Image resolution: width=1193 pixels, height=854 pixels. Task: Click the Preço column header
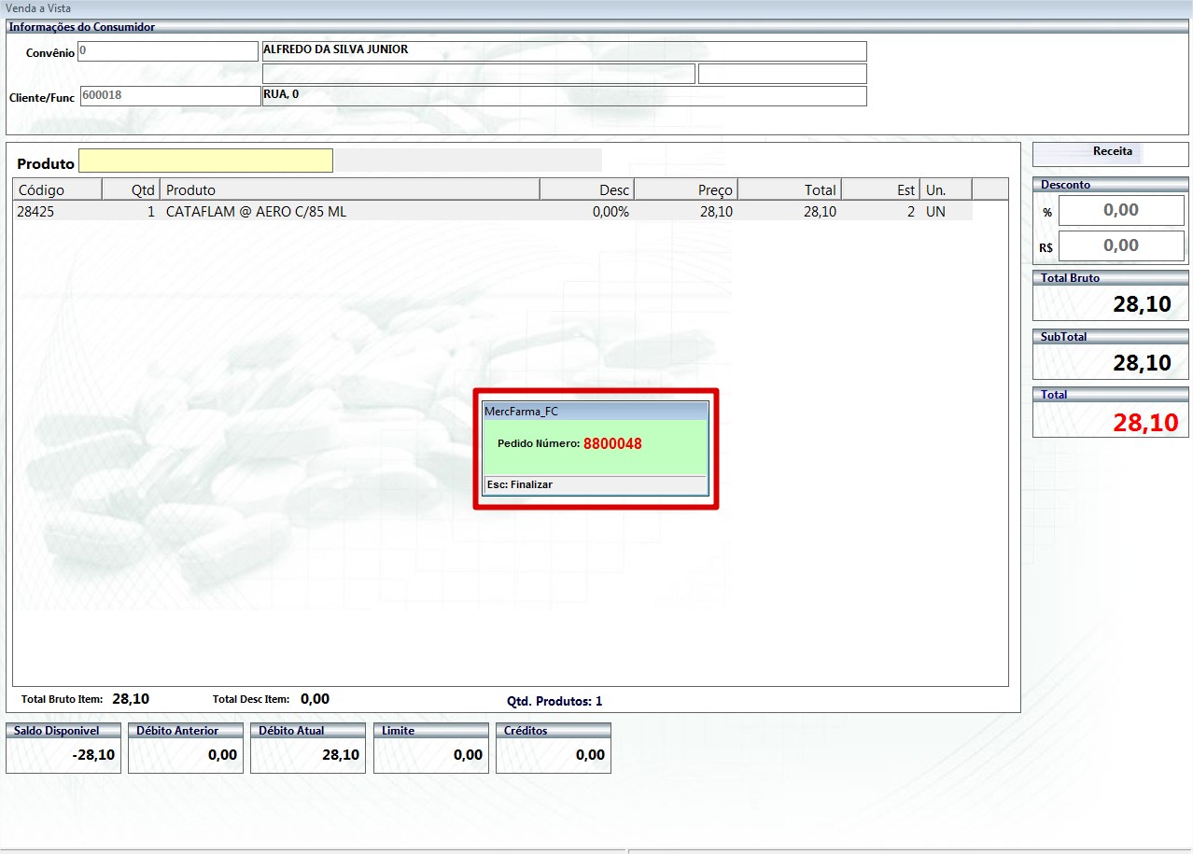686,189
